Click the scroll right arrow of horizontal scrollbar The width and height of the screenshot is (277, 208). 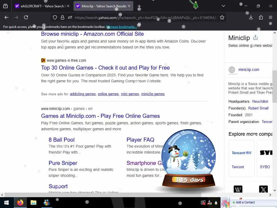click(270, 195)
